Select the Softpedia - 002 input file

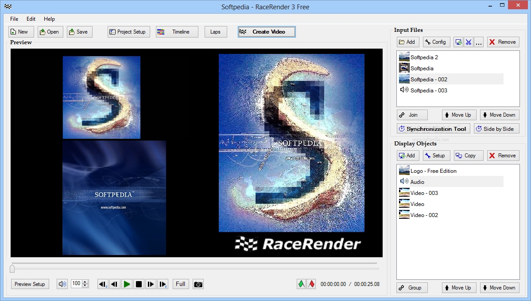pos(451,80)
